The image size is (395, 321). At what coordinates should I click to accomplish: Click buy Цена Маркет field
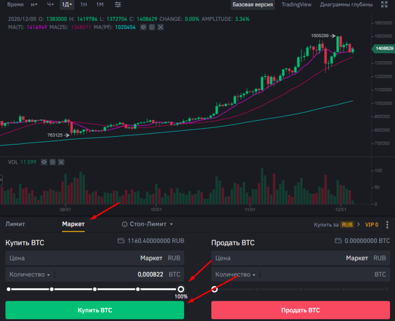pyautogui.click(x=95, y=258)
